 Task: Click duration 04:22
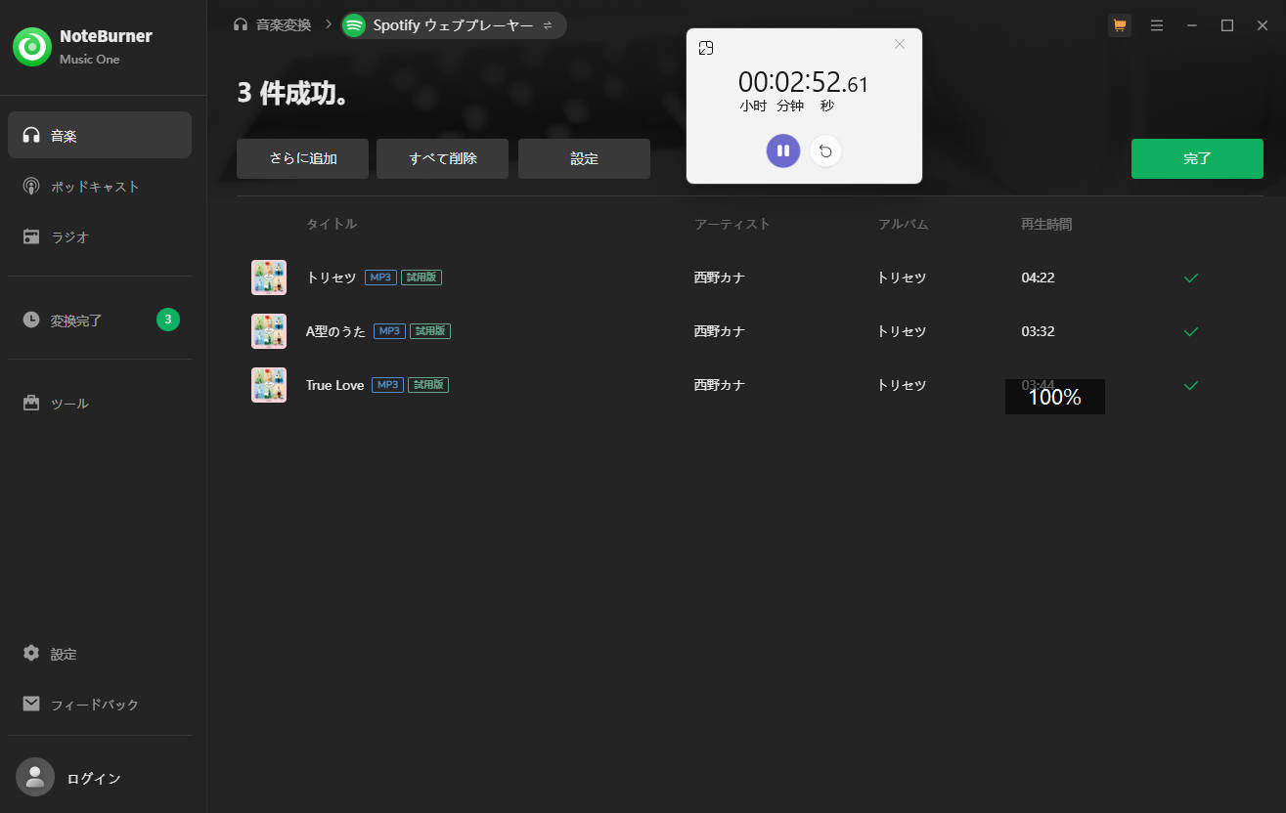pyautogui.click(x=1038, y=278)
